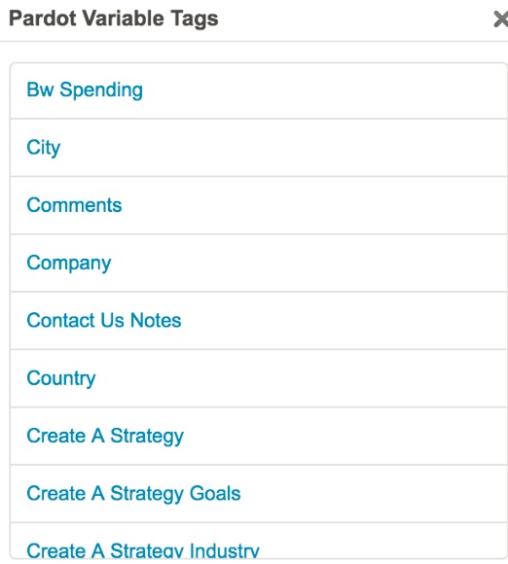508x564 pixels.
Task: Insert the Country variable tag
Action: pos(61,378)
